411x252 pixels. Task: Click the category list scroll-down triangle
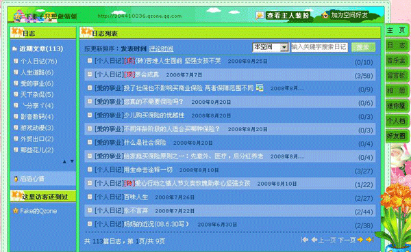pos(72,162)
